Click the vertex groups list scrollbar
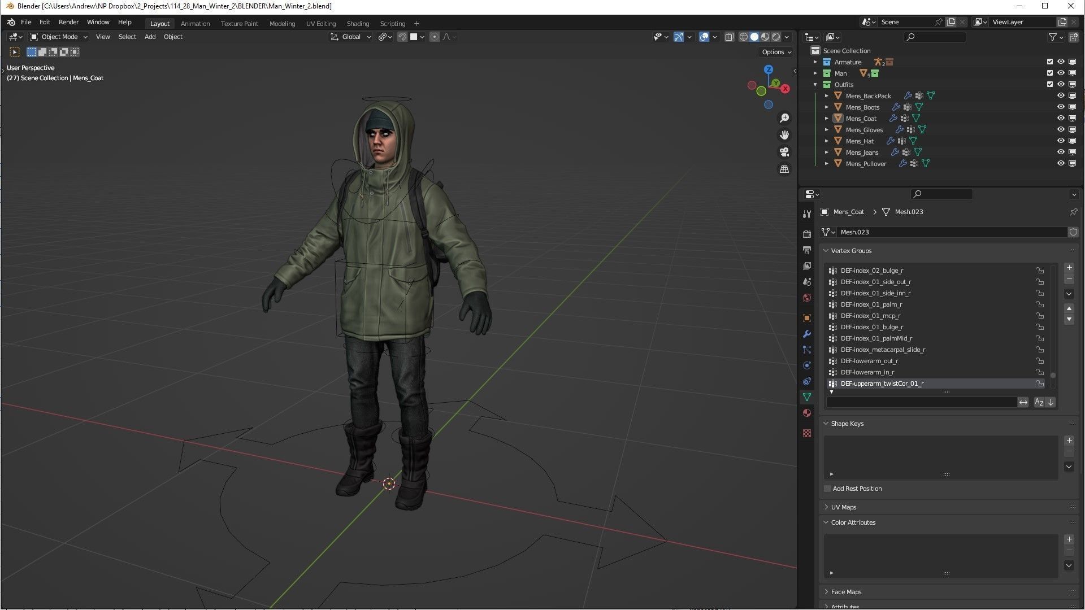1085x610 pixels. tap(1053, 376)
